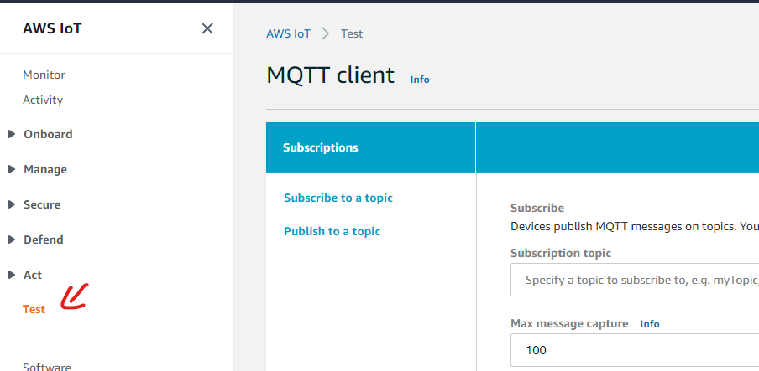759x371 pixels.
Task: Open Info link beside MQTT client
Action: pos(420,80)
